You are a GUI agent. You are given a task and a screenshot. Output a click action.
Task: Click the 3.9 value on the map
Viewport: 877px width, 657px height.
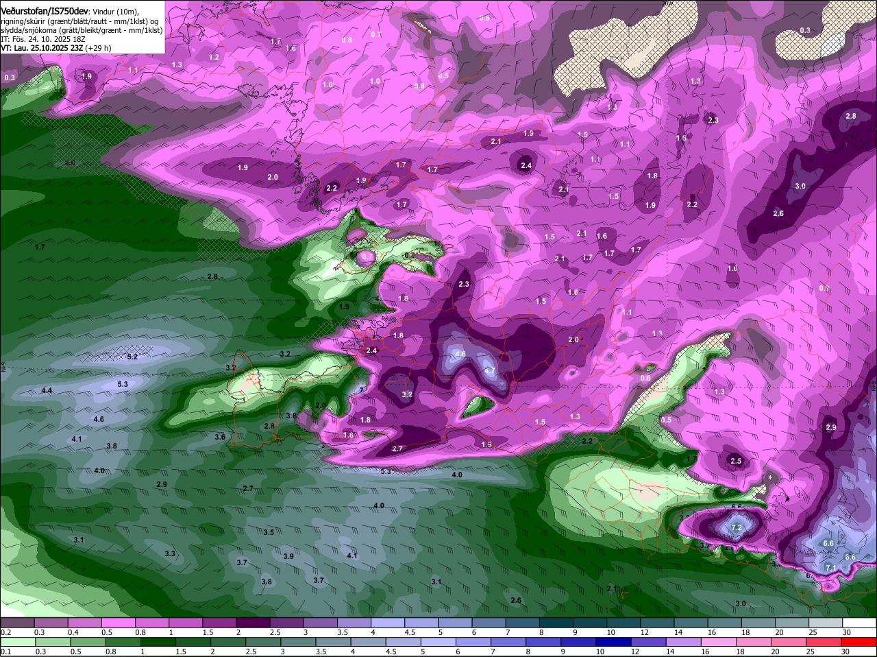[288, 556]
